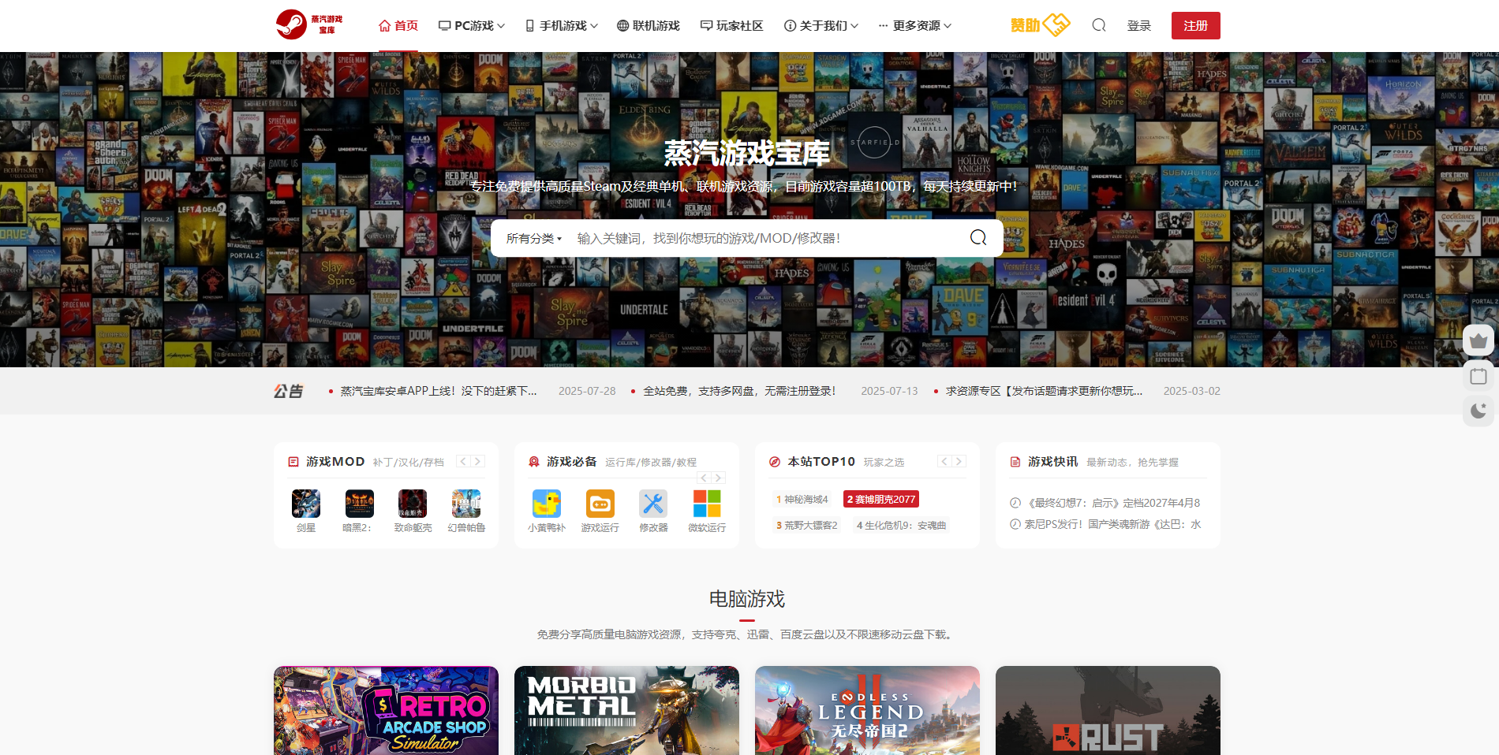Open Rust game thumbnail
Screen dimensions: 1499x755
1108,710
